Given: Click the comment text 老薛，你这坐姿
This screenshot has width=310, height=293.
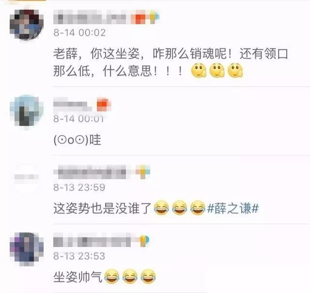Looking at the screenshot, I should point(96,54).
